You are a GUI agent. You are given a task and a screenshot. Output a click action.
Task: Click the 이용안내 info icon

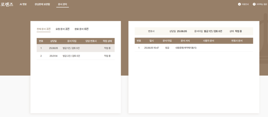pos(239,4)
